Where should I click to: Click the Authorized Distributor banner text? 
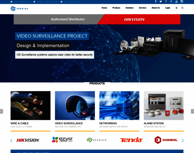[68, 19]
